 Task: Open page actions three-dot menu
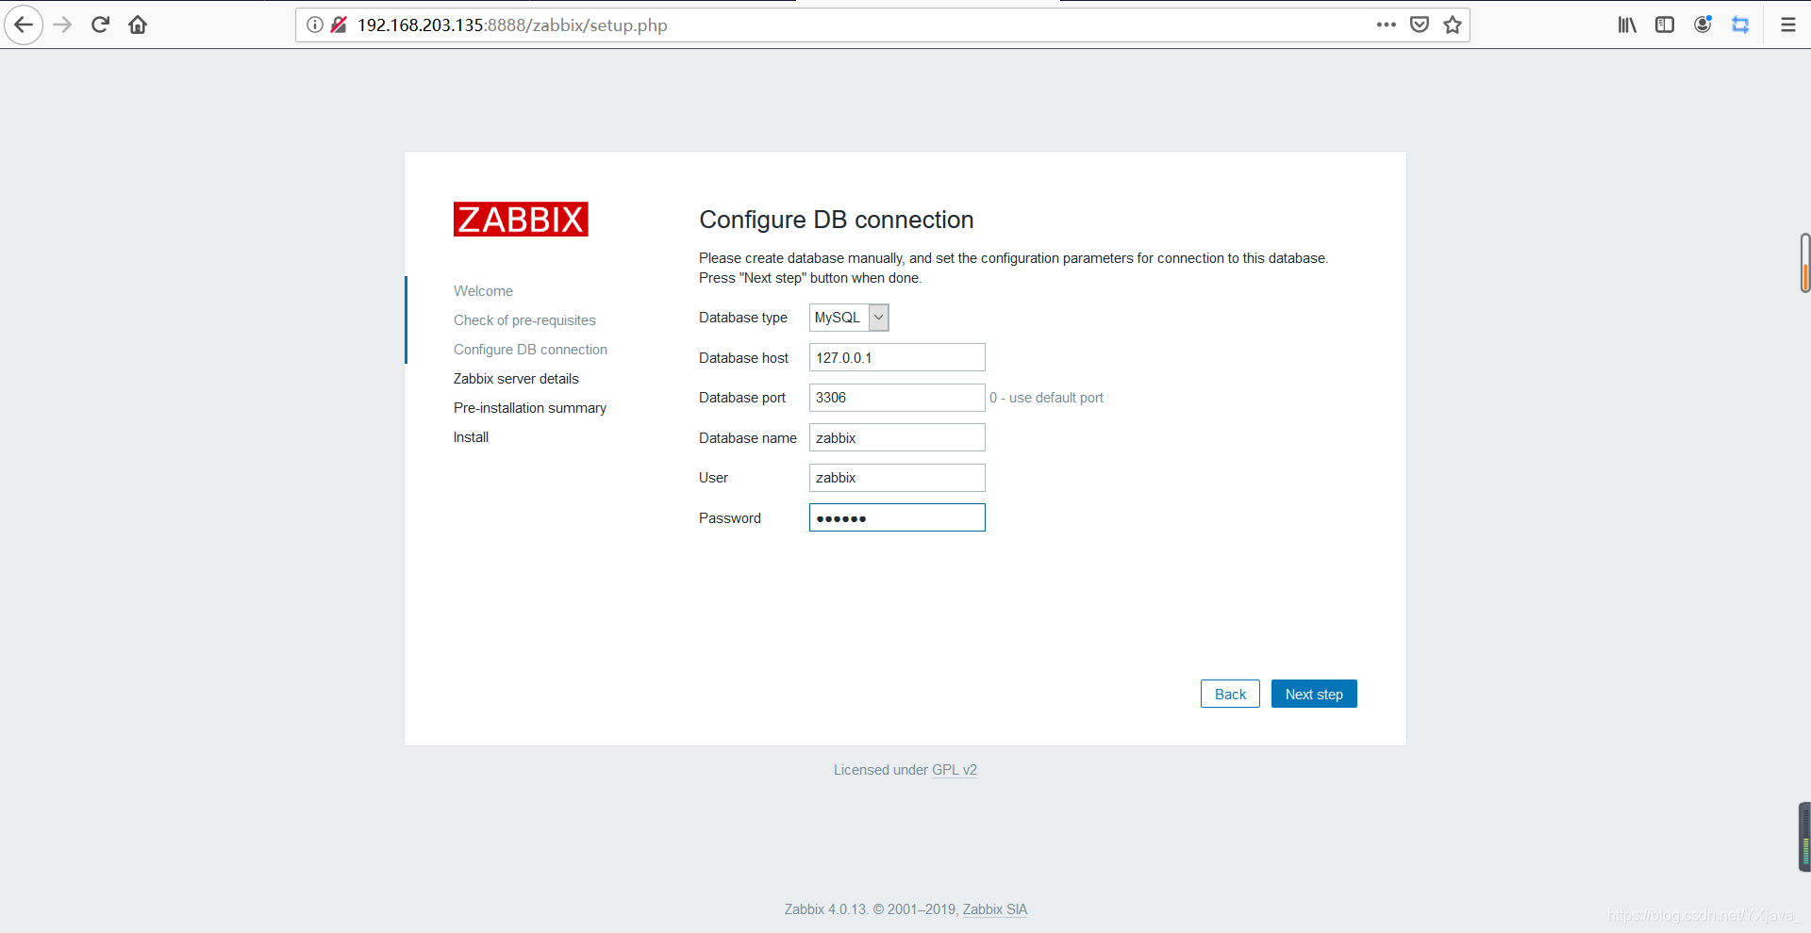pyautogui.click(x=1386, y=25)
